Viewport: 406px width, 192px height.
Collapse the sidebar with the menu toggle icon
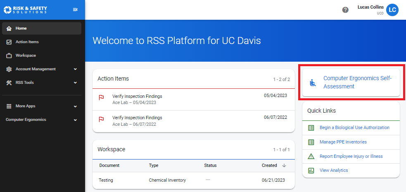(75, 10)
